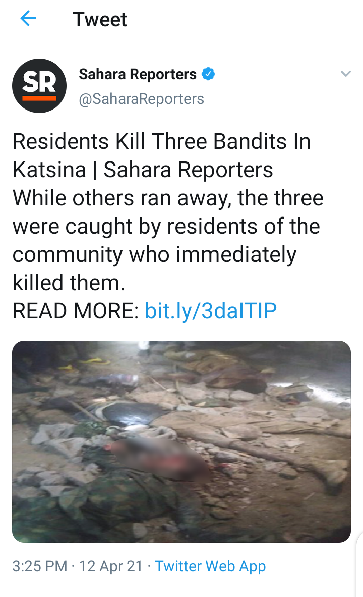363x597 pixels.
Task: Open the bit.ly/3daITIP link
Action: click(x=211, y=311)
